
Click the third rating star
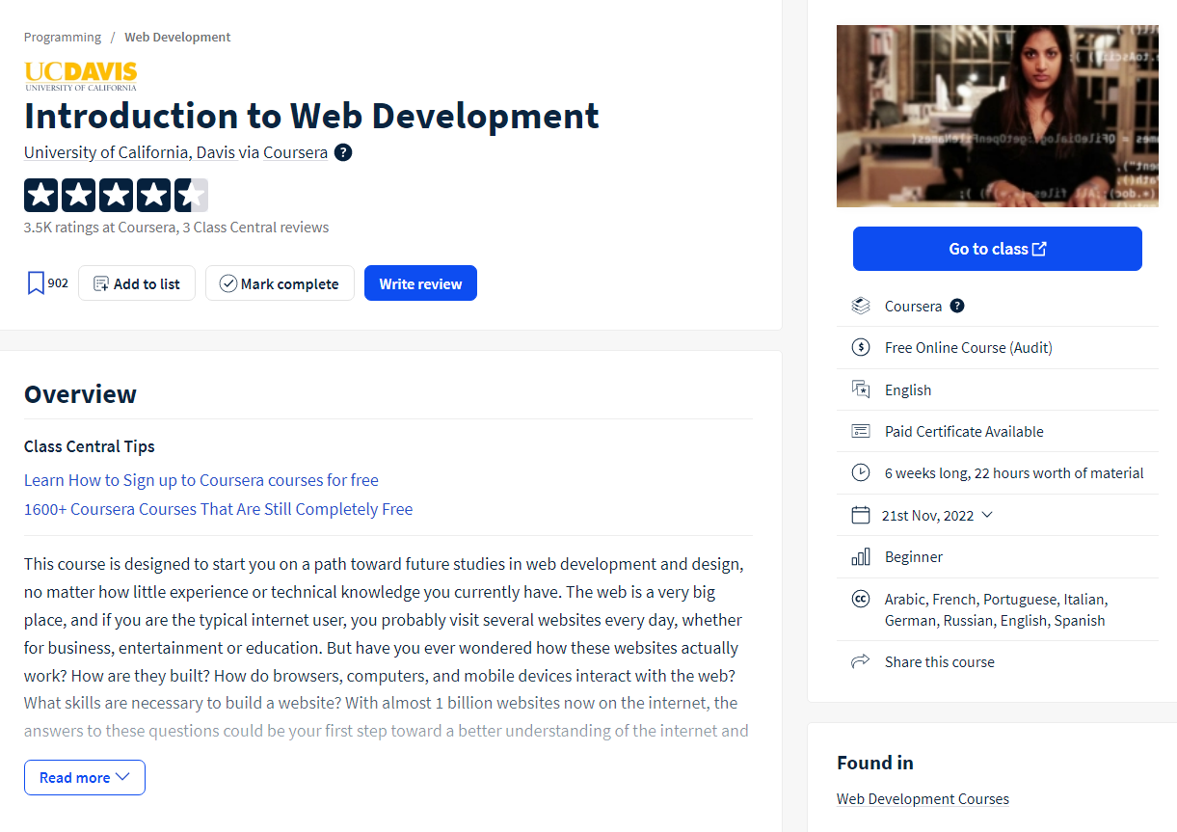[x=116, y=195]
